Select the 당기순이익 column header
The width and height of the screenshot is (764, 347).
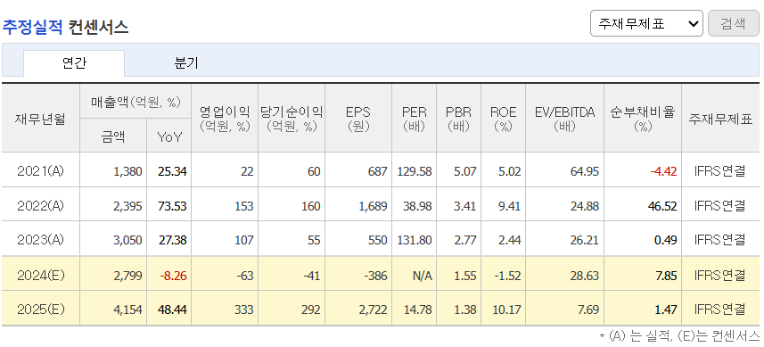click(x=292, y=119)
